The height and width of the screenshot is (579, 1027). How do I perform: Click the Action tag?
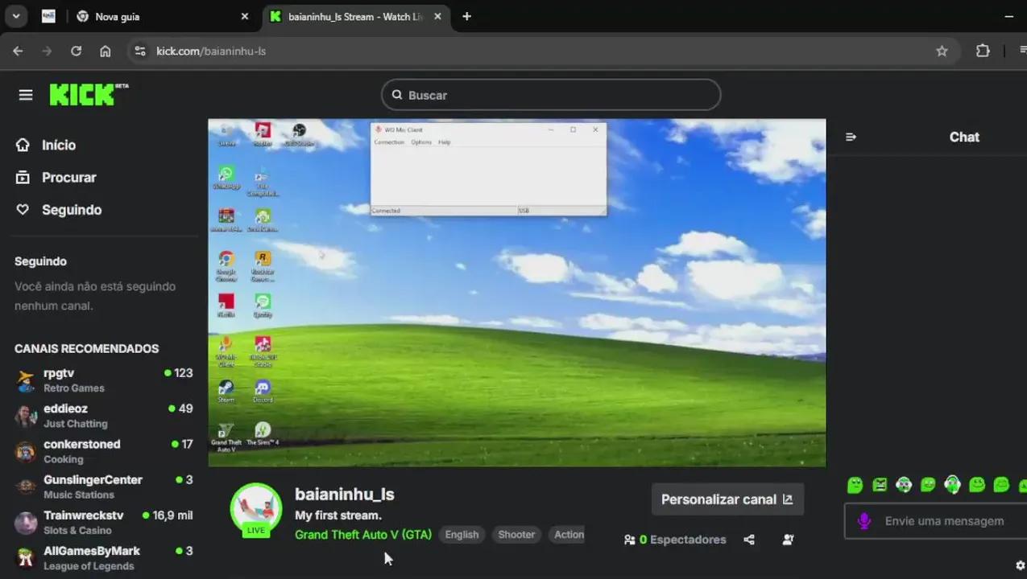(x=569, y=535)
